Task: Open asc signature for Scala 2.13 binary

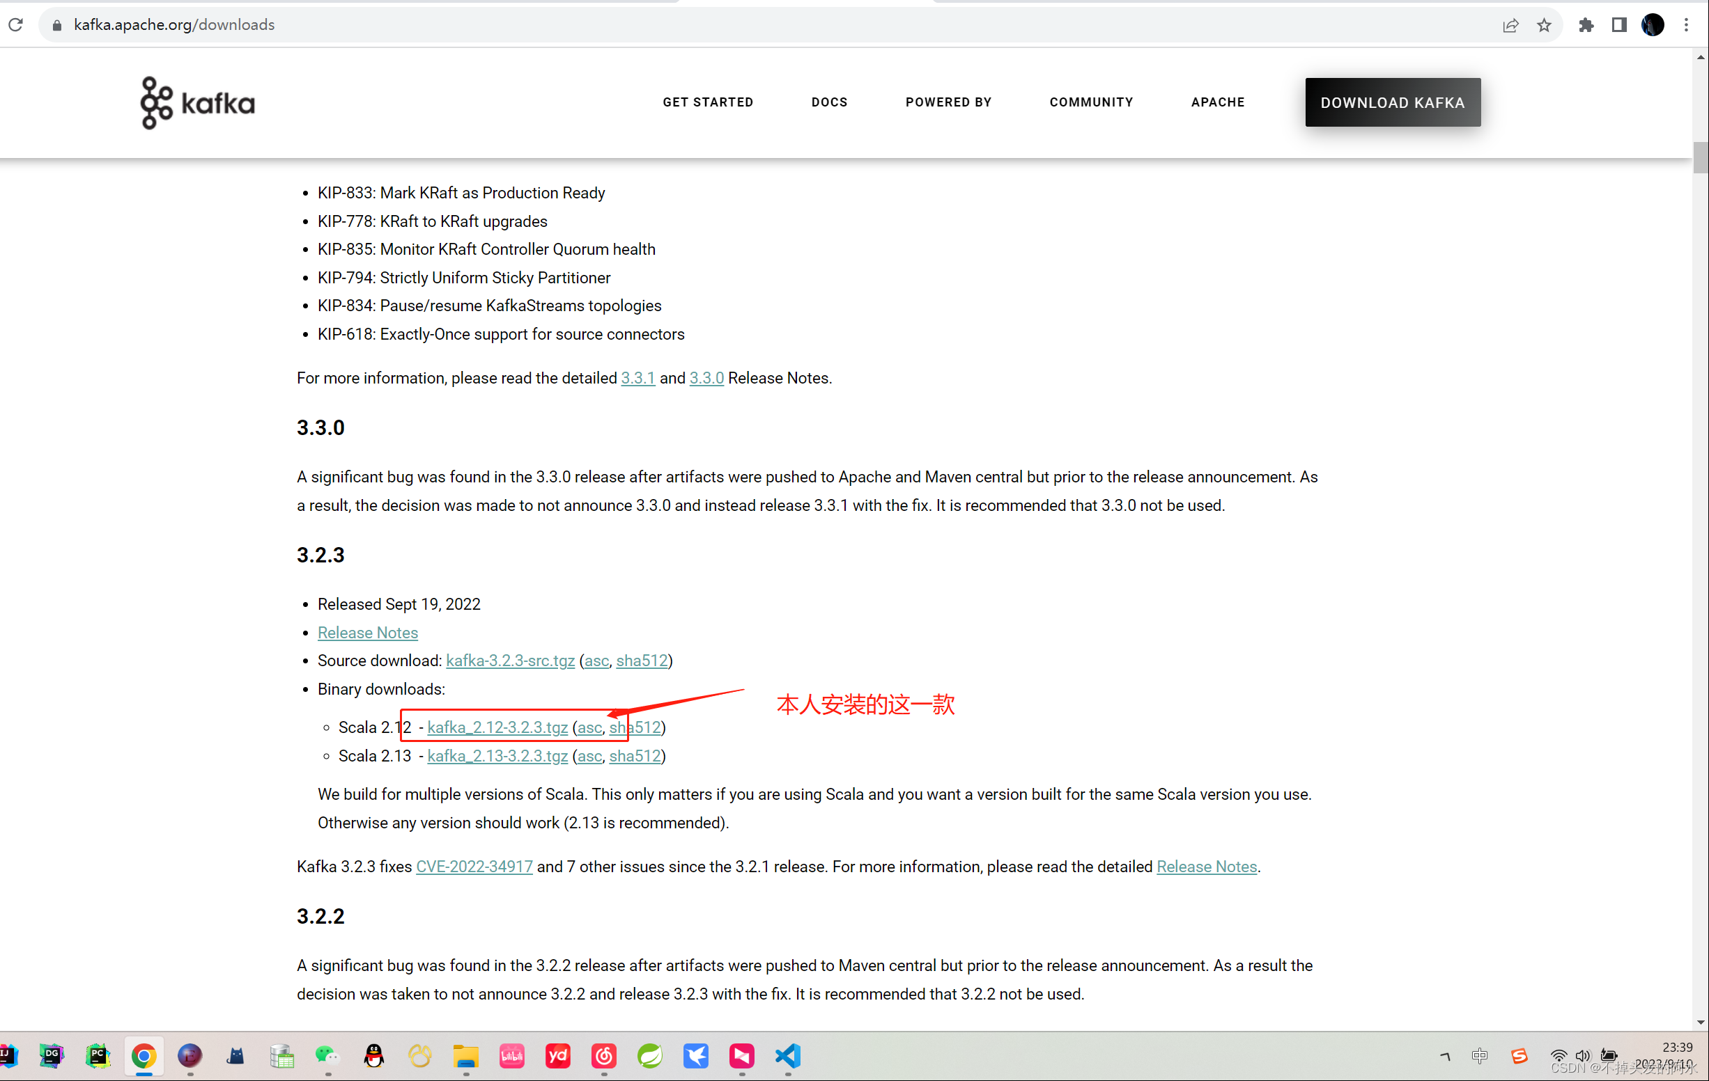Action: point(590,756)
